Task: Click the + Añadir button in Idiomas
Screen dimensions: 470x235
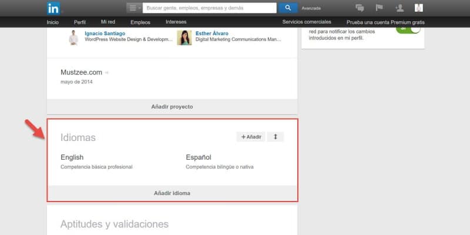Action: click(251, 137)
